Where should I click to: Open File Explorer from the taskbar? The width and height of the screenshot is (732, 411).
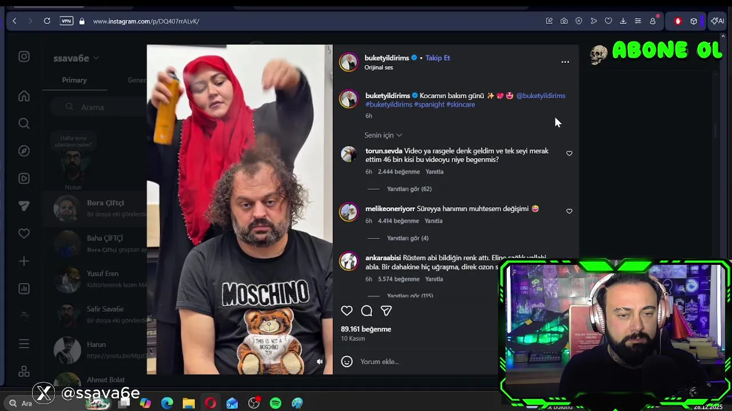point(189,404)
